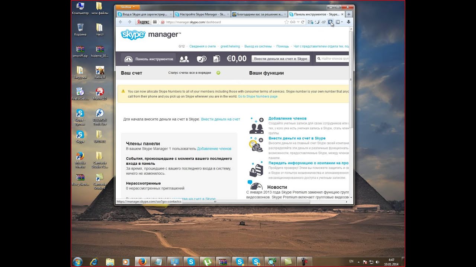This screenshot has height=267, width=476.
Task: Click the briefcase company info icon
Action: click(x=256, y=169)
